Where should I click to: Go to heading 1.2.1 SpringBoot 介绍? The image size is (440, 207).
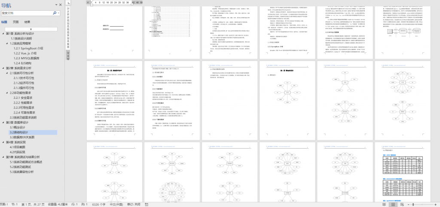tap(28, 48)
